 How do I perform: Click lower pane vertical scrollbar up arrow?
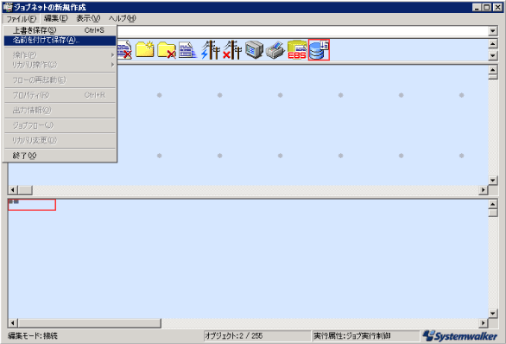(x=493, y=204)
